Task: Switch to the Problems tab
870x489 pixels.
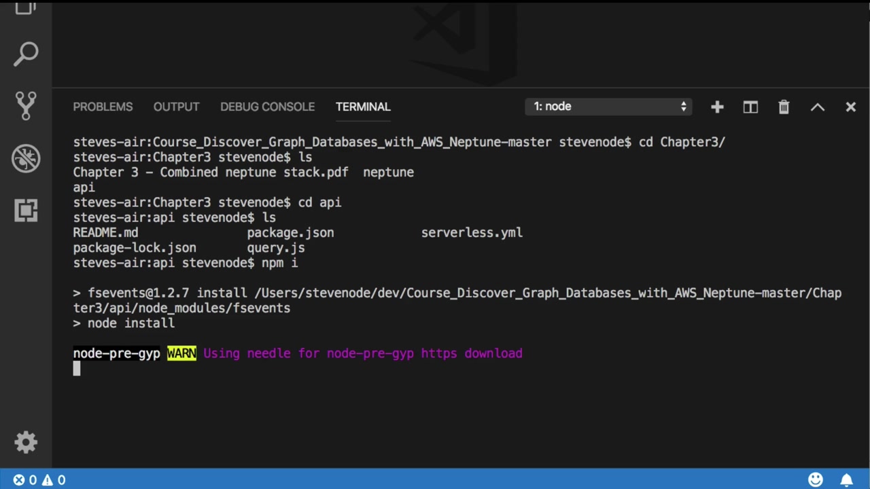Action: click(103, 107)
